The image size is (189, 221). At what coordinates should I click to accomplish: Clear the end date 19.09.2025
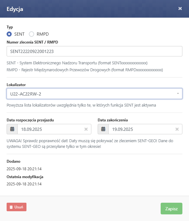pos(177,129)
